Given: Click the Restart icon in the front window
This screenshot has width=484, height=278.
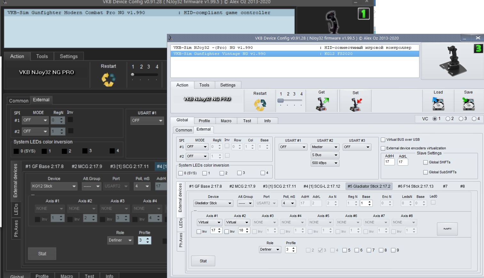Looking at the screenshot, I should pos(260,105).
